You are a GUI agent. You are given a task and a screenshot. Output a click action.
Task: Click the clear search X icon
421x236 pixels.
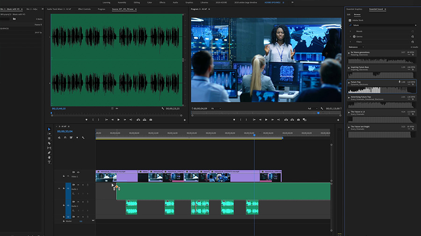(x=415, y=25)
